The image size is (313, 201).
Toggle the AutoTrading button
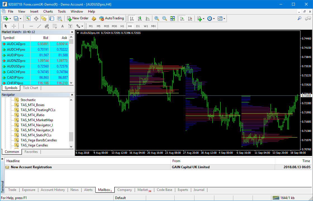112,18
